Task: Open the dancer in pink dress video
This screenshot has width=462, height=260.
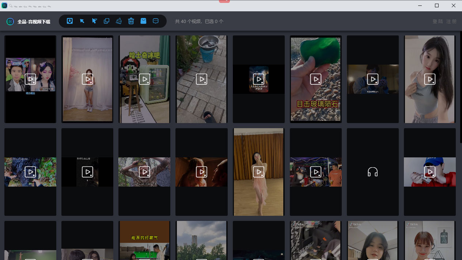Action: pyautogui.click(x=258, y=172)
